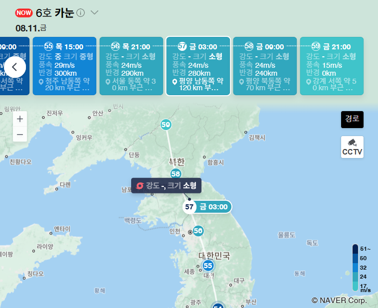Click location pin in card 58
The width and height of the screenshot is (378, 308).
coord(241,82)
